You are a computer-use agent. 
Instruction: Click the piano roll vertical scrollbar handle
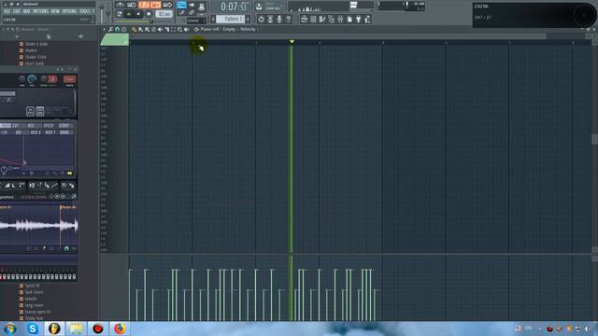click(x=594, y=139)
